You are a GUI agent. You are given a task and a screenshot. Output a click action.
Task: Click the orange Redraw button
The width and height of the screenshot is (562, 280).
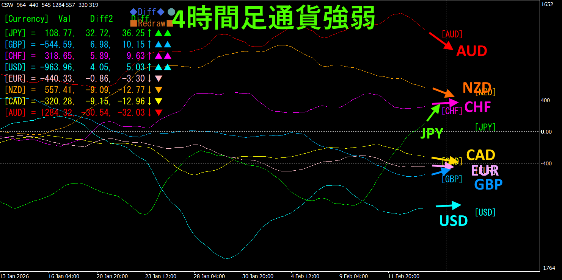coord(151,23)
